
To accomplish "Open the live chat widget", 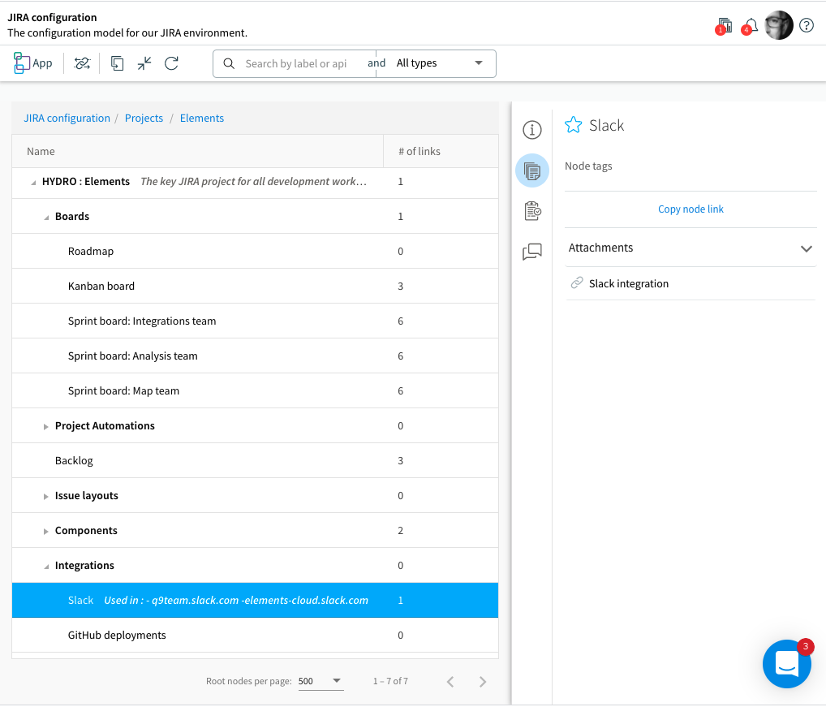I will (x=786, y=664).
